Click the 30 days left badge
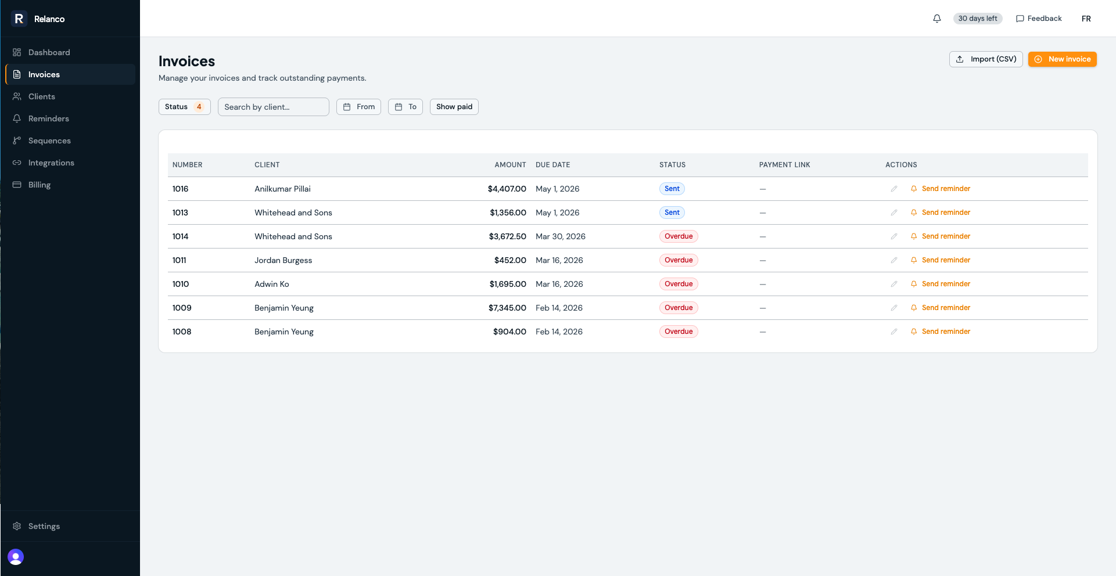 [978, 19]
